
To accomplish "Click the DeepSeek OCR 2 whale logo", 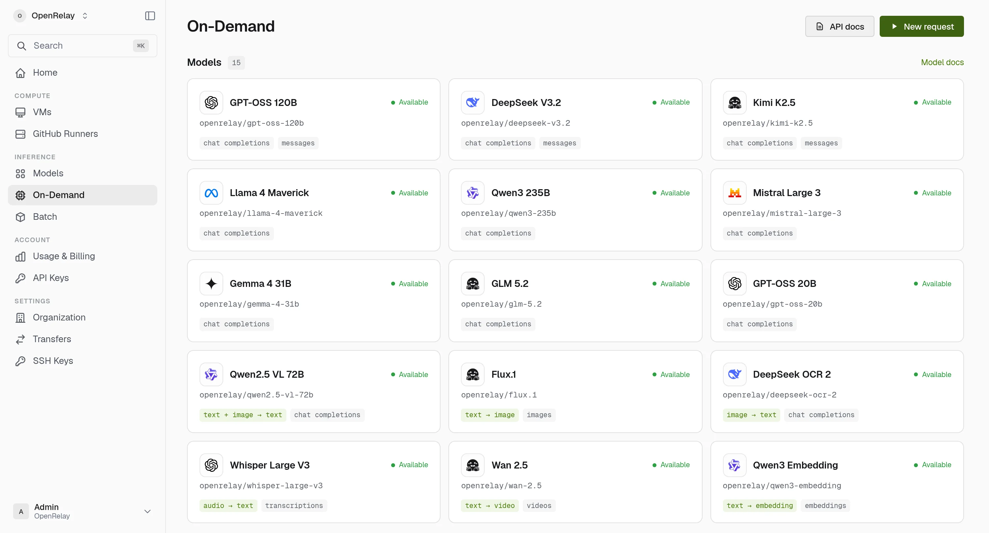I will tap(735, 374).
